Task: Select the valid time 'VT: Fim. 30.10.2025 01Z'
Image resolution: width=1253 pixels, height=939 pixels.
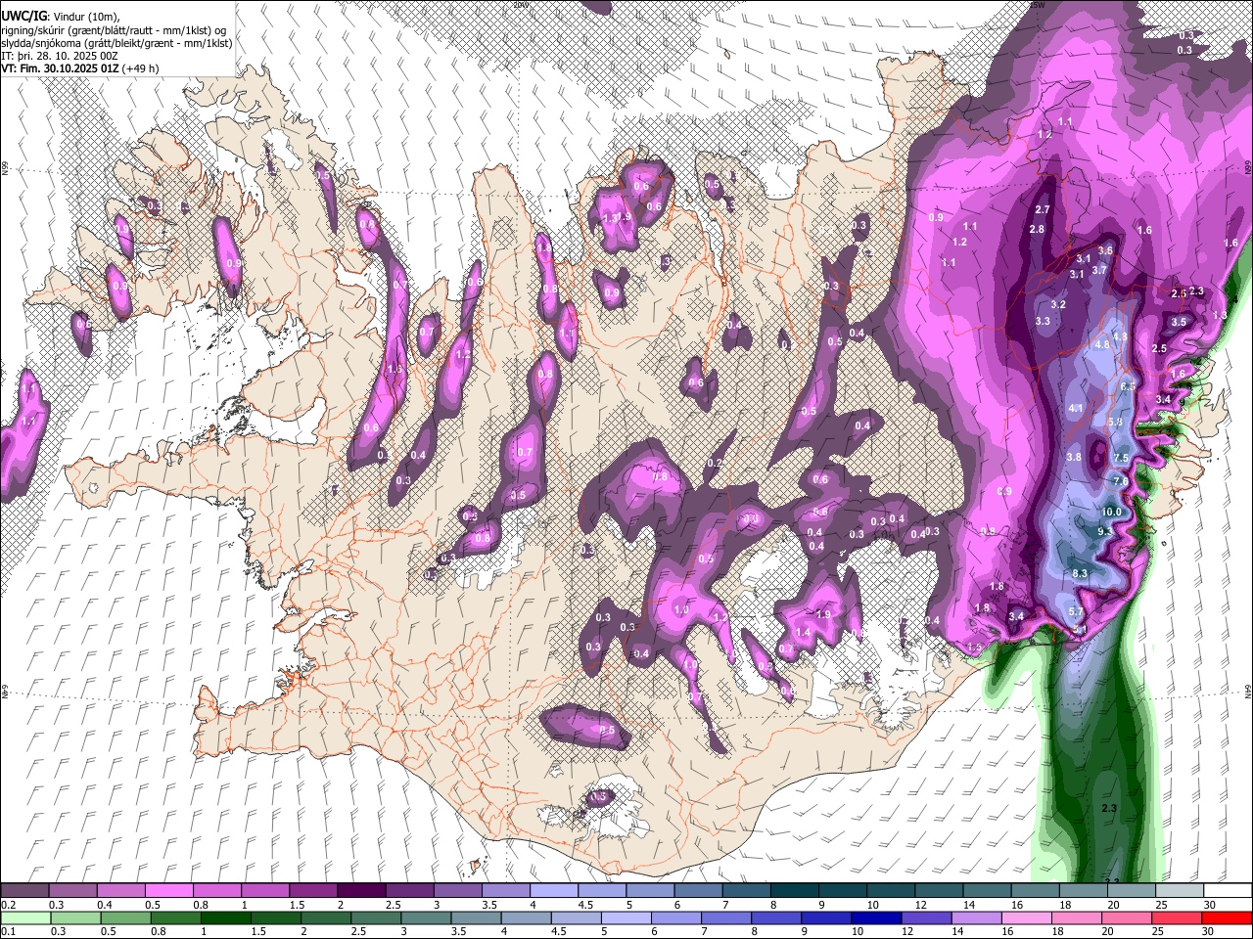Action: [60, 69]
